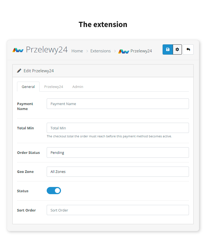The width and height of the screenshot is (206, 238).
Task: Open the Admin tab
Action: click(x=78, y=86)
